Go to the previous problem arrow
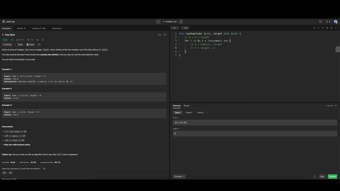 click(x=158, y=22)
